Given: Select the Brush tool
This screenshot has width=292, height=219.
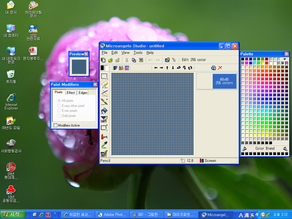Looking at the screenshot, I should [x=104, y=102].
